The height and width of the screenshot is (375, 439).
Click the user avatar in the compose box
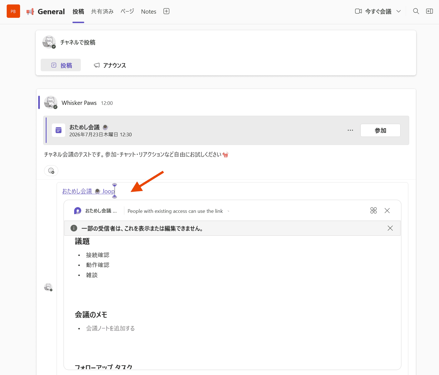49,42
